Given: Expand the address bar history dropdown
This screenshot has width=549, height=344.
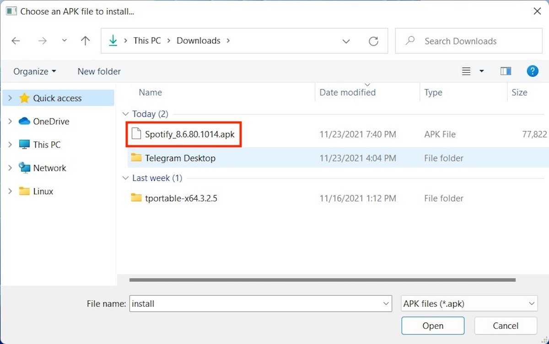Looking at the screenshot, I should pyautogui.click(x=346, y=41).
